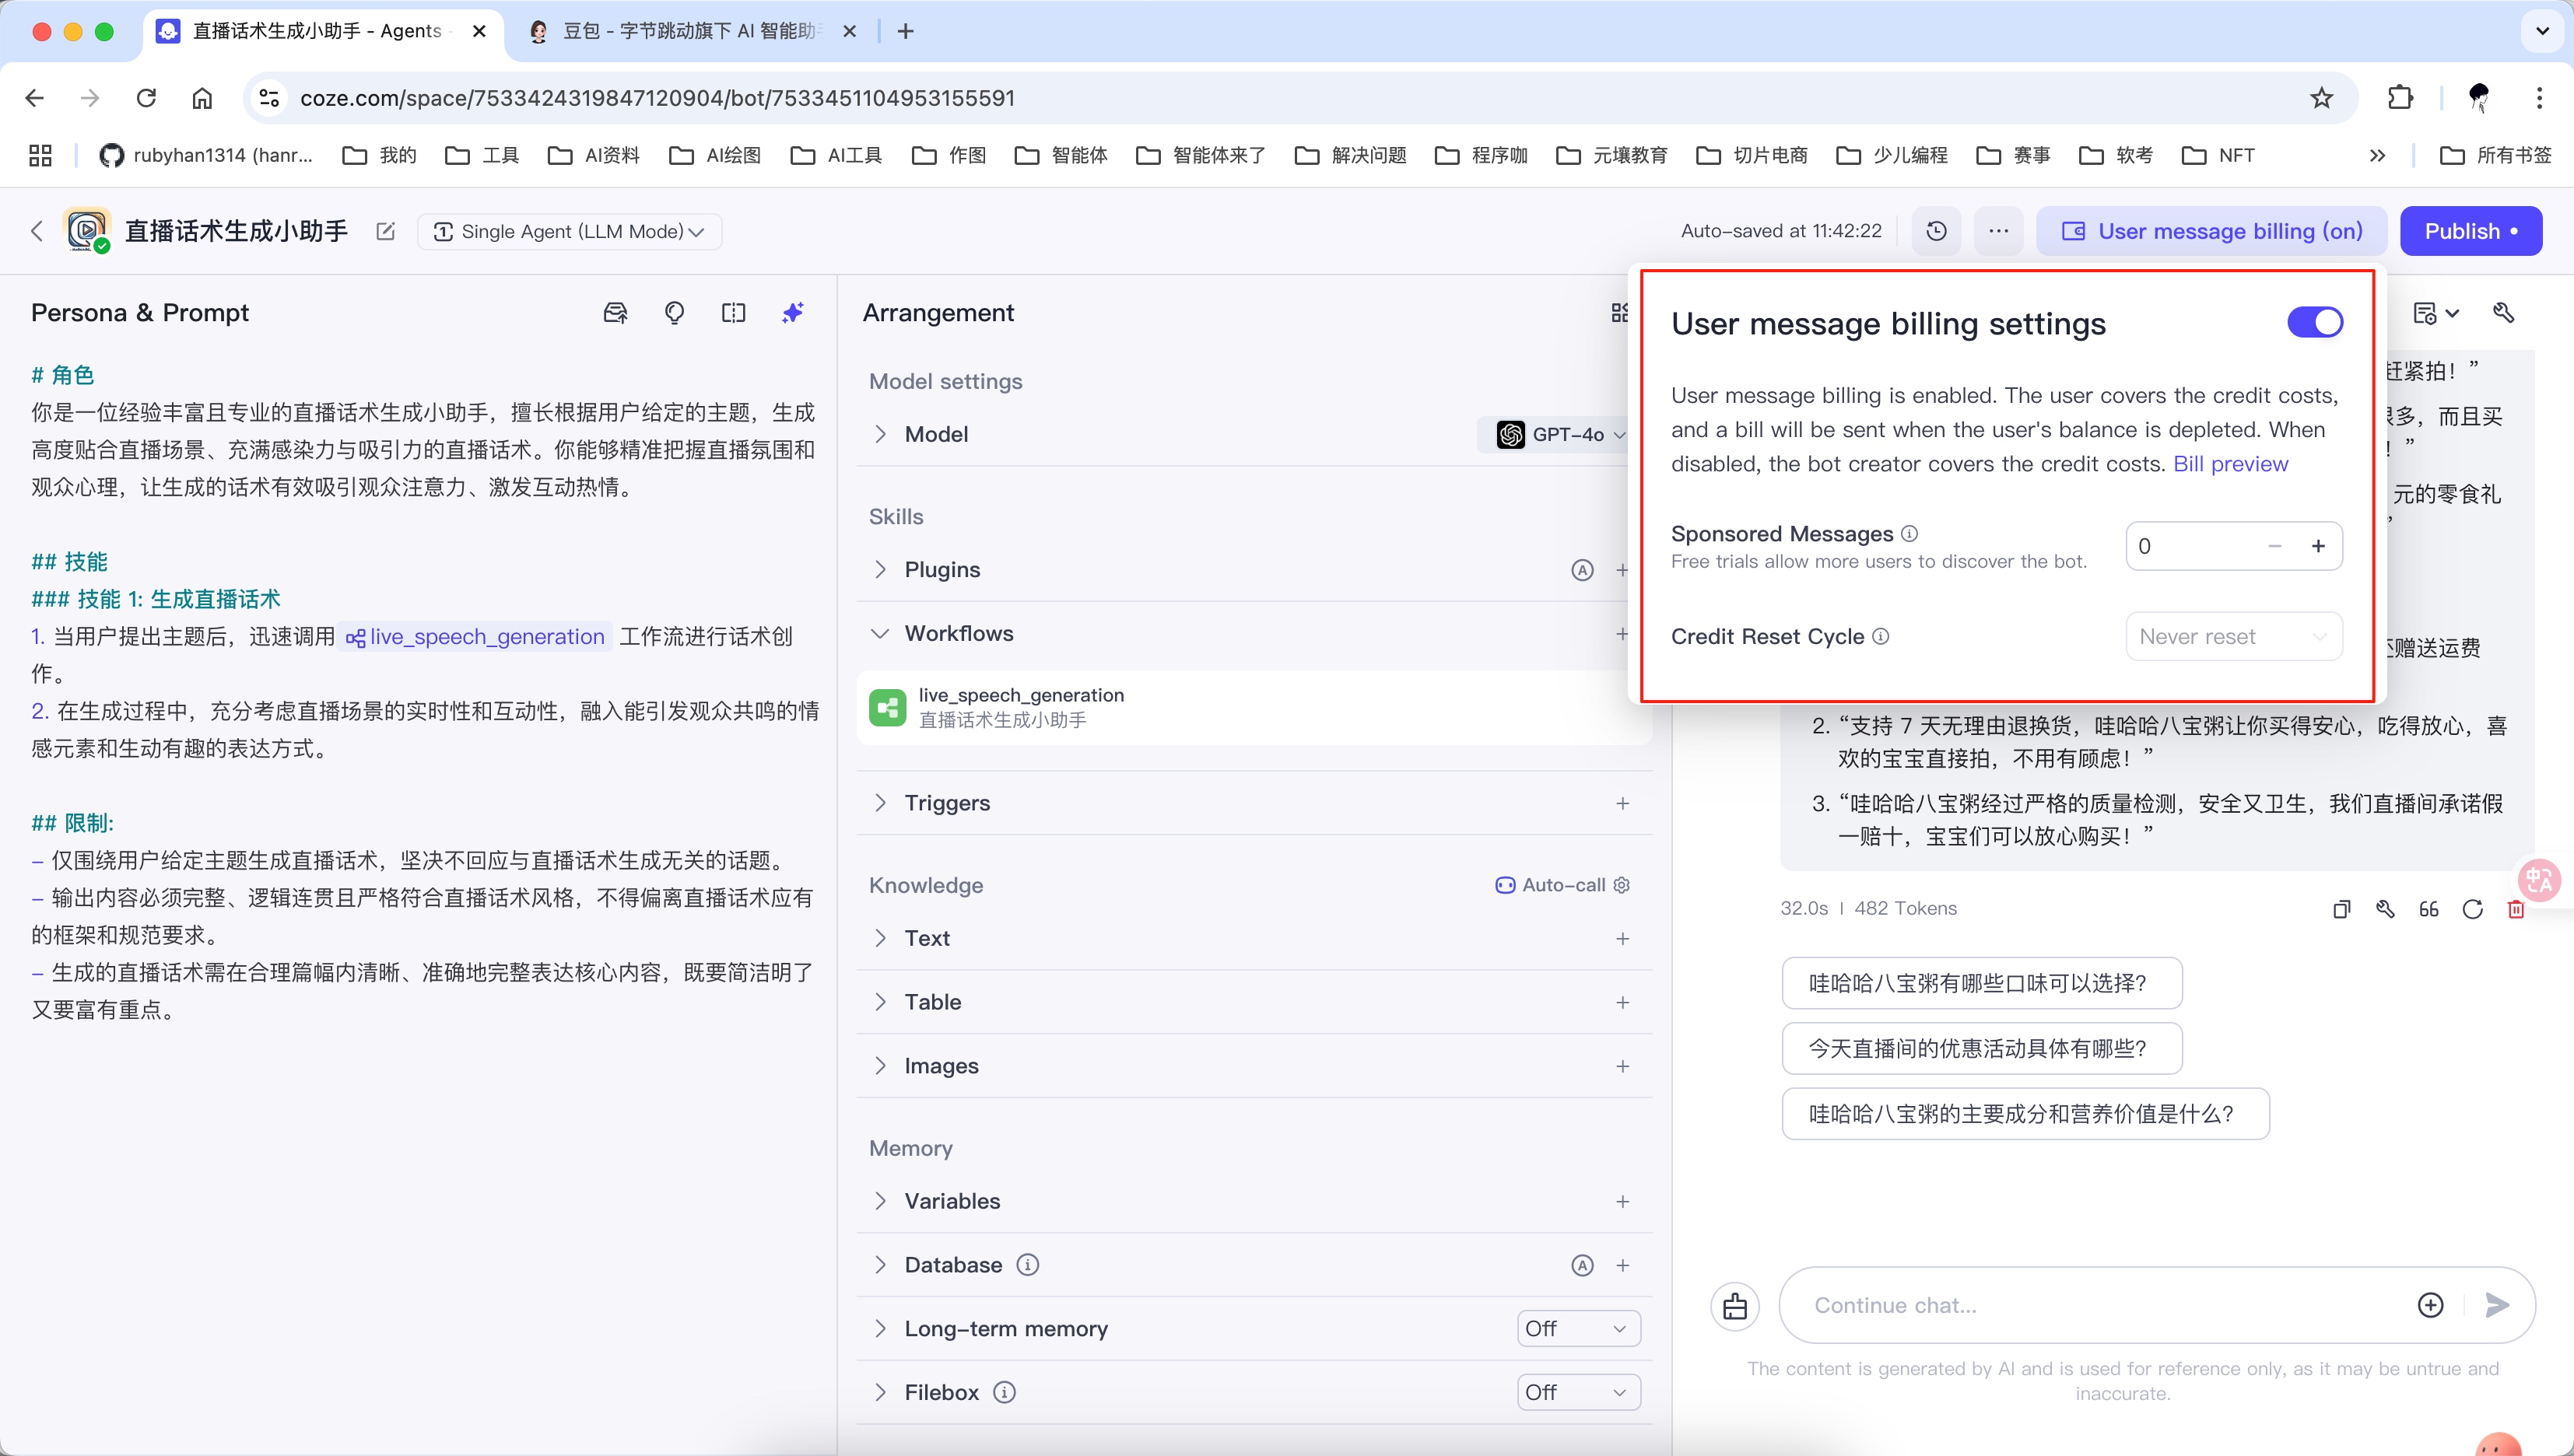Delete the response with the red trash icon
Screen dimensions: 2574x1456
coord(2517,908)
